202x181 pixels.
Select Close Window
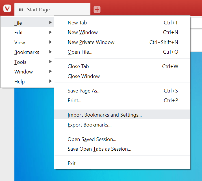click(122, 76)
